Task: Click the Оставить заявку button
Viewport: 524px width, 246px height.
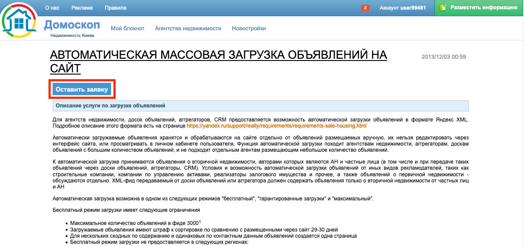Action: pyautogui.click(x=82, y=89)
